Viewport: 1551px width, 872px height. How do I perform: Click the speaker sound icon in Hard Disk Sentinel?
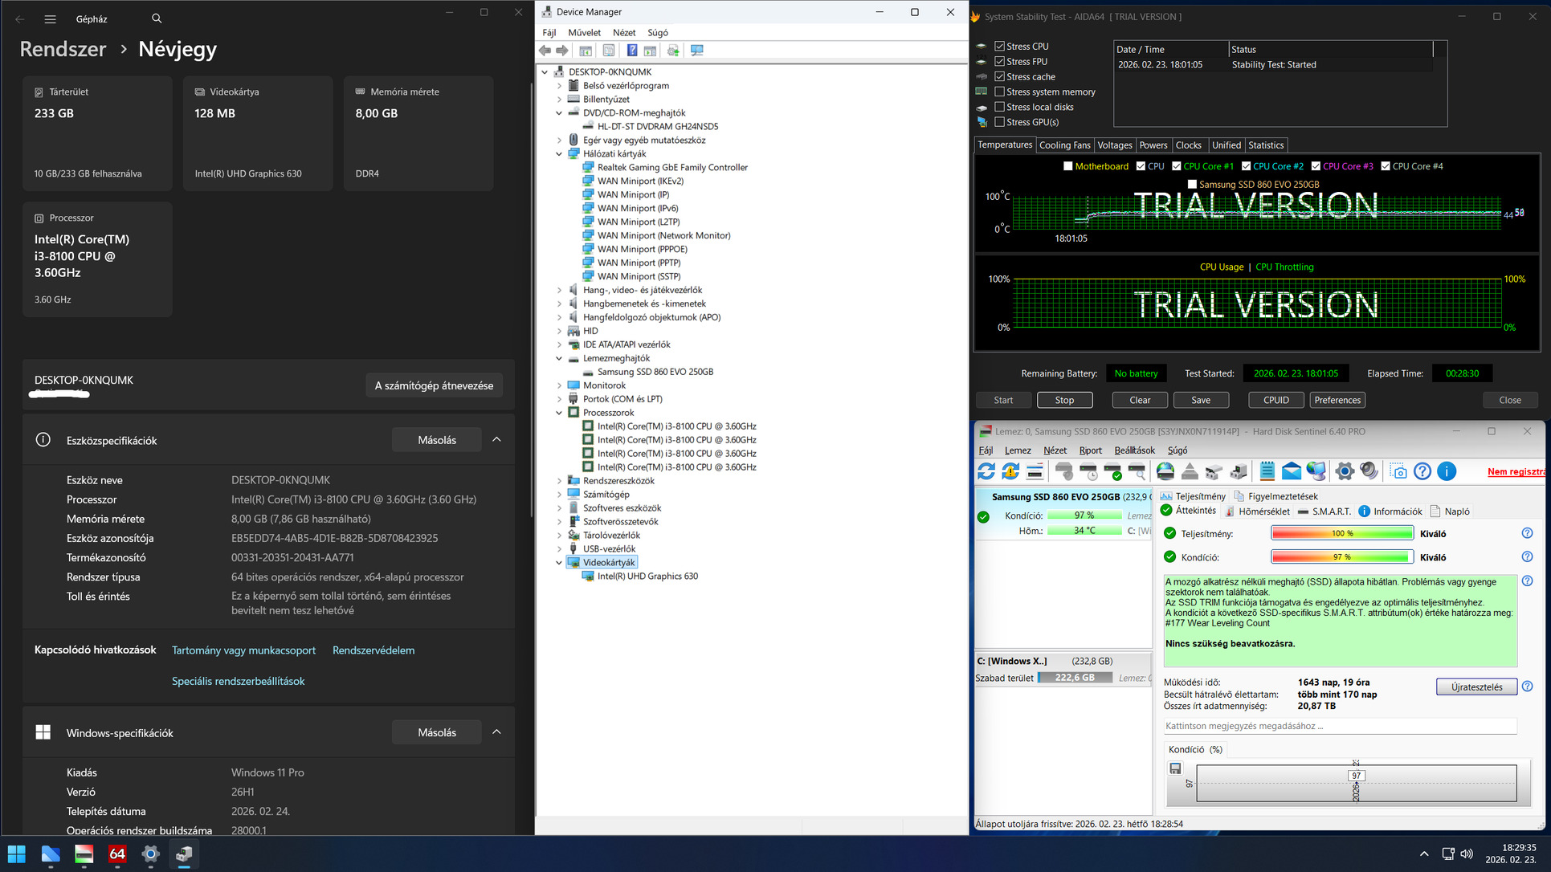pos(1369,471)
